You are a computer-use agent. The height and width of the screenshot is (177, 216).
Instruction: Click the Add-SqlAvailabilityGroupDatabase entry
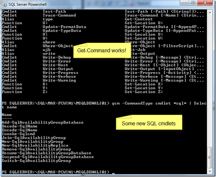(43, 122)
